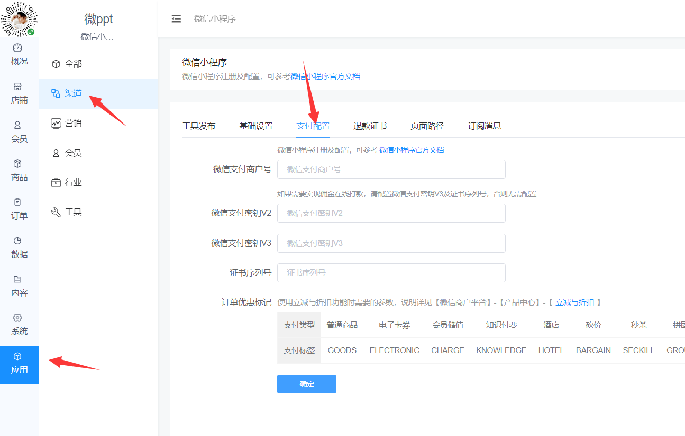Switch to the 退款证书 tab
Image resolution: width=685 pixels, height=436 pixels.
tap(370, 126)
